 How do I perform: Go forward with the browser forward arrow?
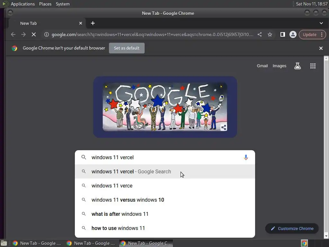click(23, 34)
